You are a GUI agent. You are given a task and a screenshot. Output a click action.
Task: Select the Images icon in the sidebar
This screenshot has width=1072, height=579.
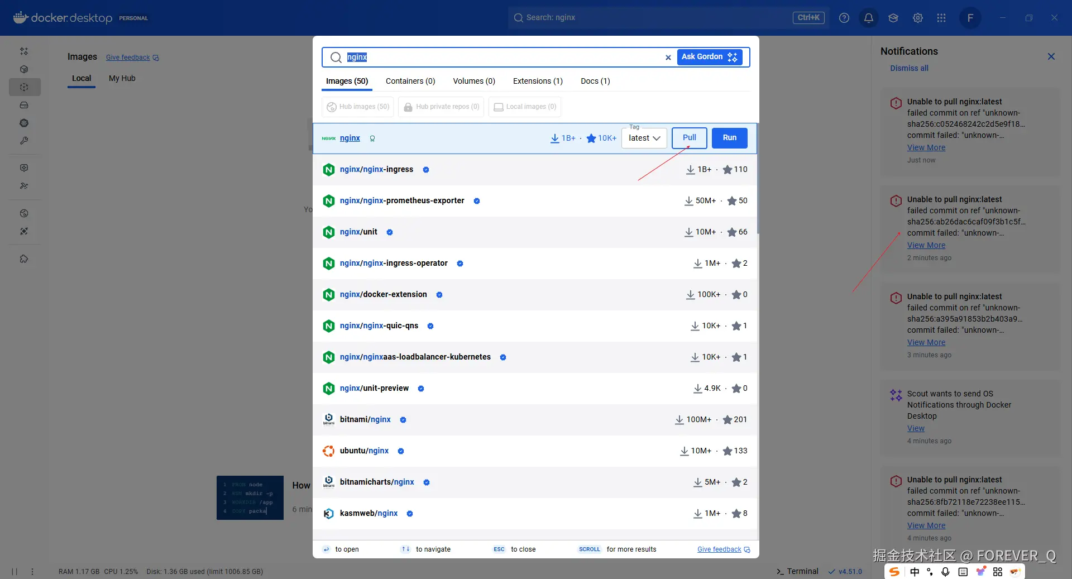(24, 87)
